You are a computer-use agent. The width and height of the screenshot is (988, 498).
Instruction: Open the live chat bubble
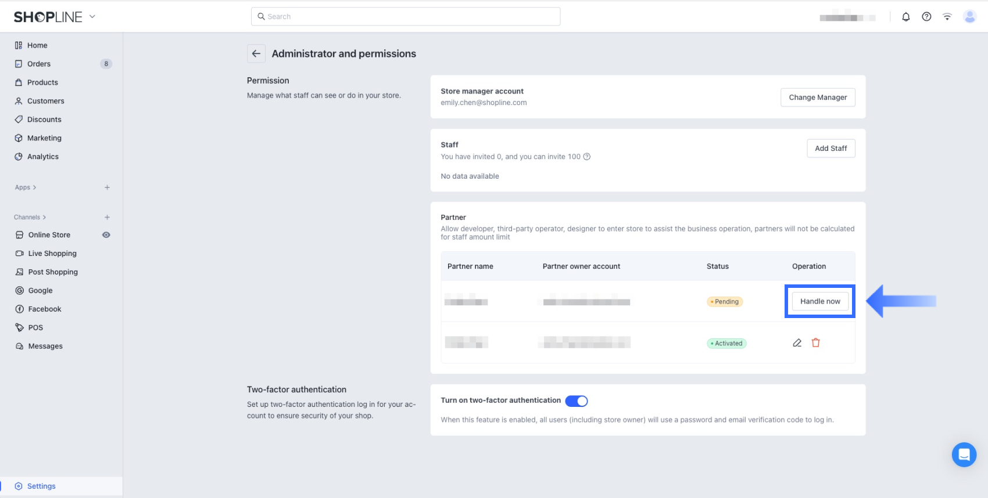pyautogui.click(x=964, y=454)
